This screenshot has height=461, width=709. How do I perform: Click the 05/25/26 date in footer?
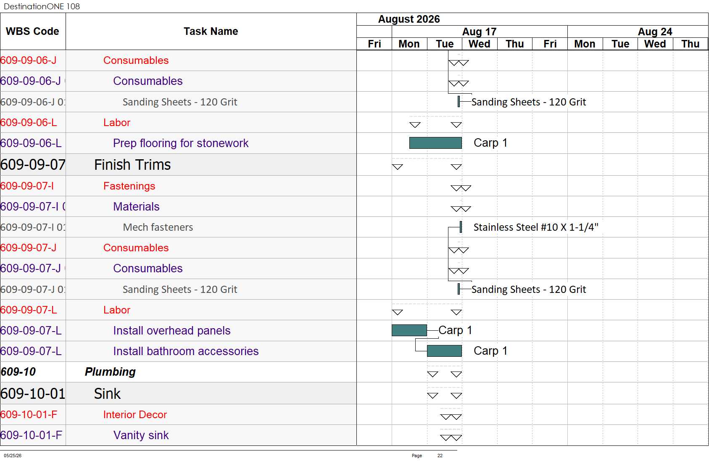point(13,456)
